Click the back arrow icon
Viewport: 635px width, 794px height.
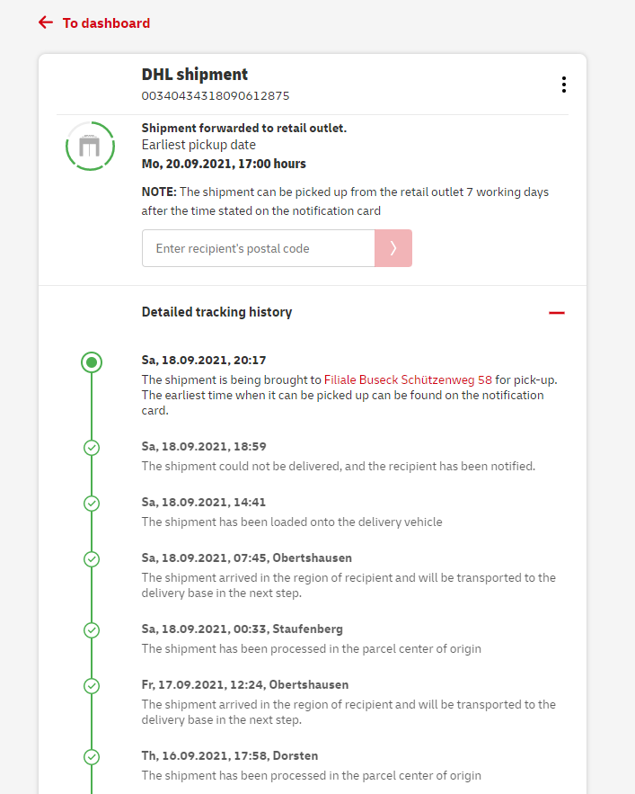(x=46, y=22)
